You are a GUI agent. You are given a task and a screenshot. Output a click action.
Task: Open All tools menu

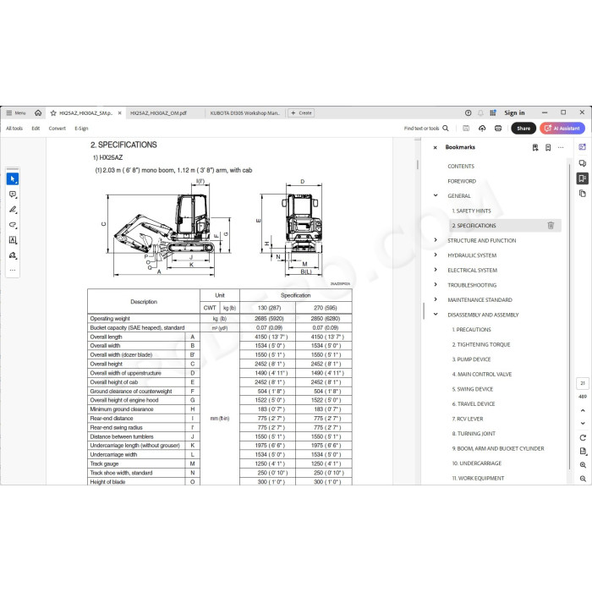[x=14, y=129]
